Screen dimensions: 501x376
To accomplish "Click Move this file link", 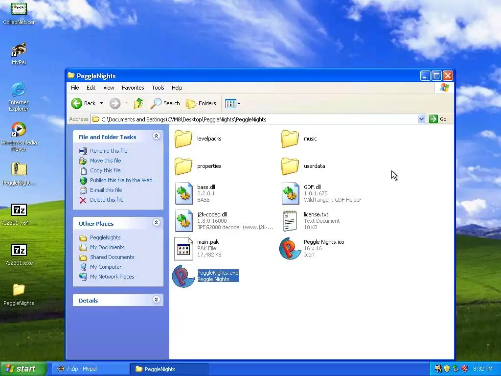I will [106, 161].
